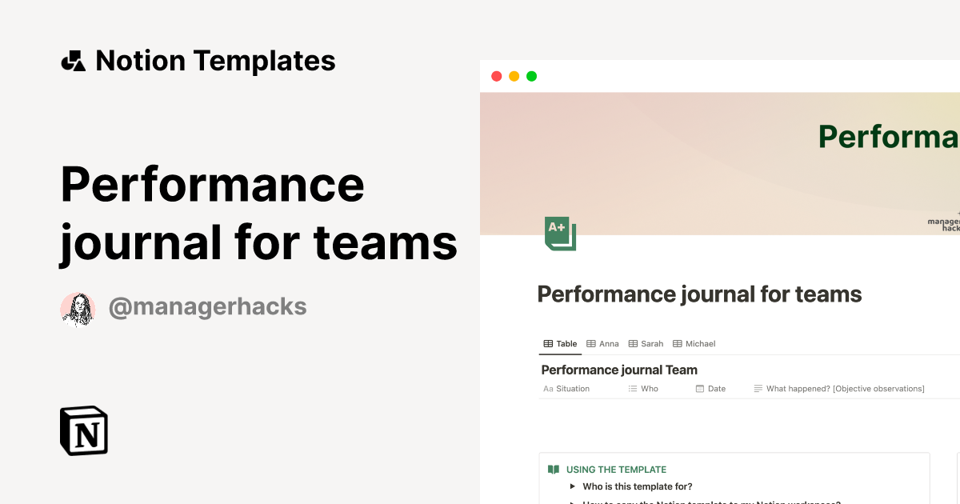
Task: Click the Notion cube logo
Action: pos(84,430)
